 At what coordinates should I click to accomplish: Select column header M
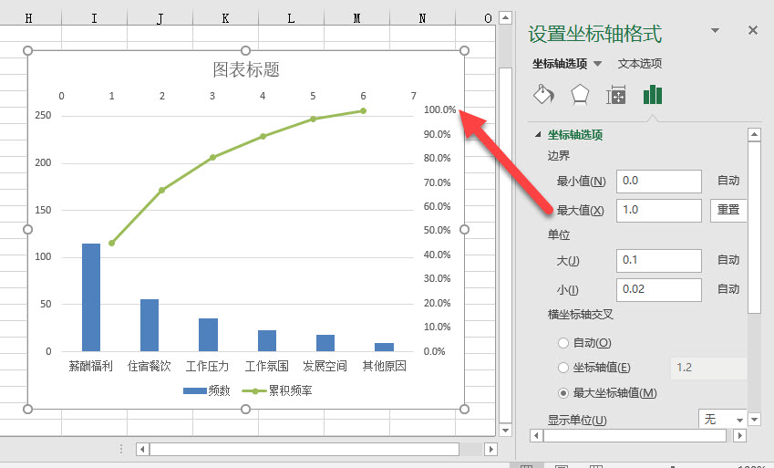(x=356, y=18)
